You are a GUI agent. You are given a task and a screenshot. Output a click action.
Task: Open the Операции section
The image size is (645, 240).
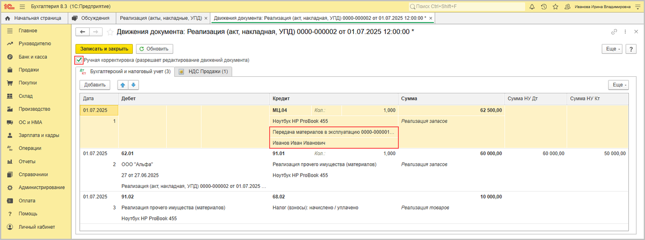click(x=30, y=148)
